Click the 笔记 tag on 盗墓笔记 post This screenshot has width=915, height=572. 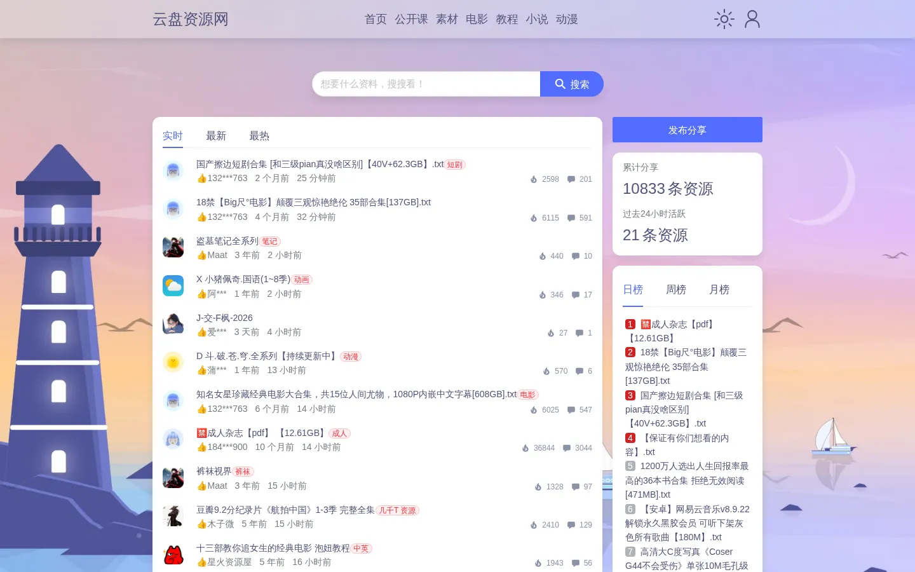click(270, 242)
